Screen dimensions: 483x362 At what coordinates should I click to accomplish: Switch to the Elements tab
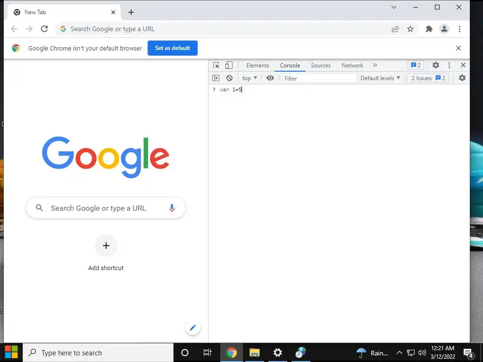pos(258,65)
